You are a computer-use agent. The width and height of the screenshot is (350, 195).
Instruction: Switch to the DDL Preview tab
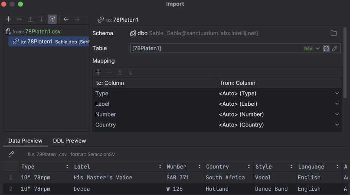(x=69, y=141)
